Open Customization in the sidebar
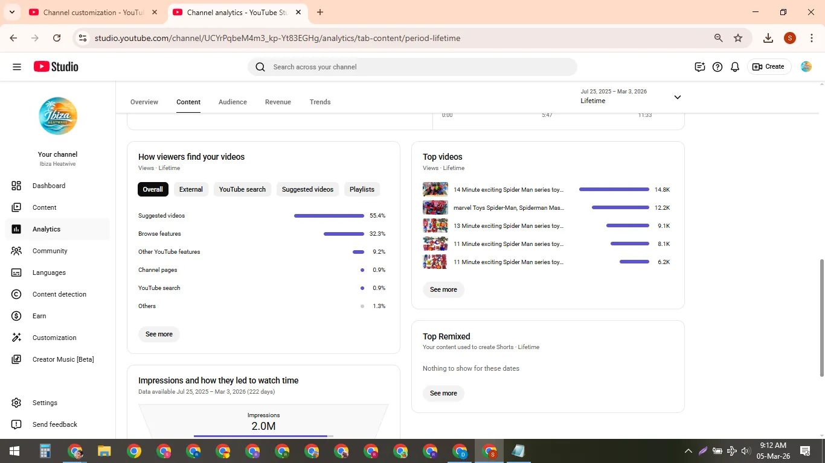 coord(58,338)
